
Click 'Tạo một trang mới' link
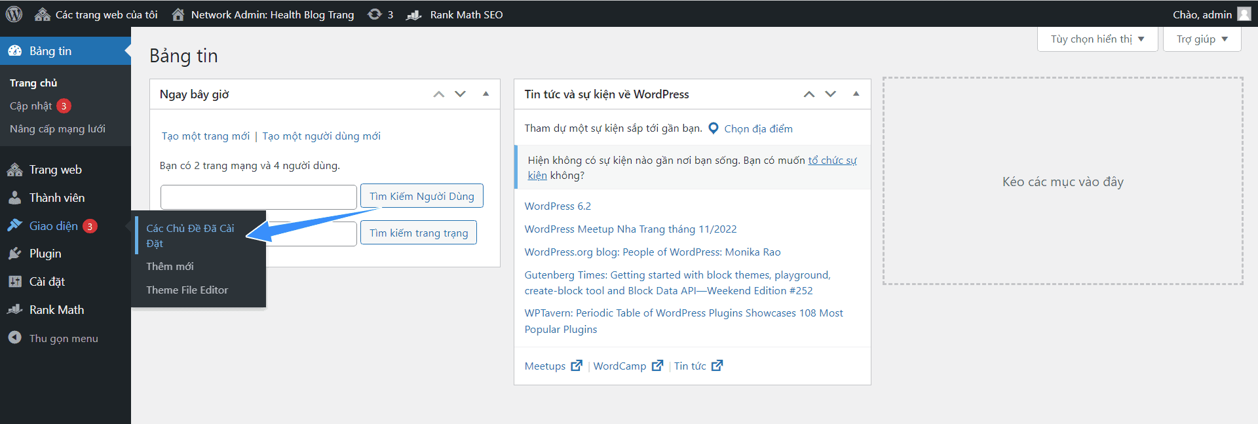click(x=206, y=136)
